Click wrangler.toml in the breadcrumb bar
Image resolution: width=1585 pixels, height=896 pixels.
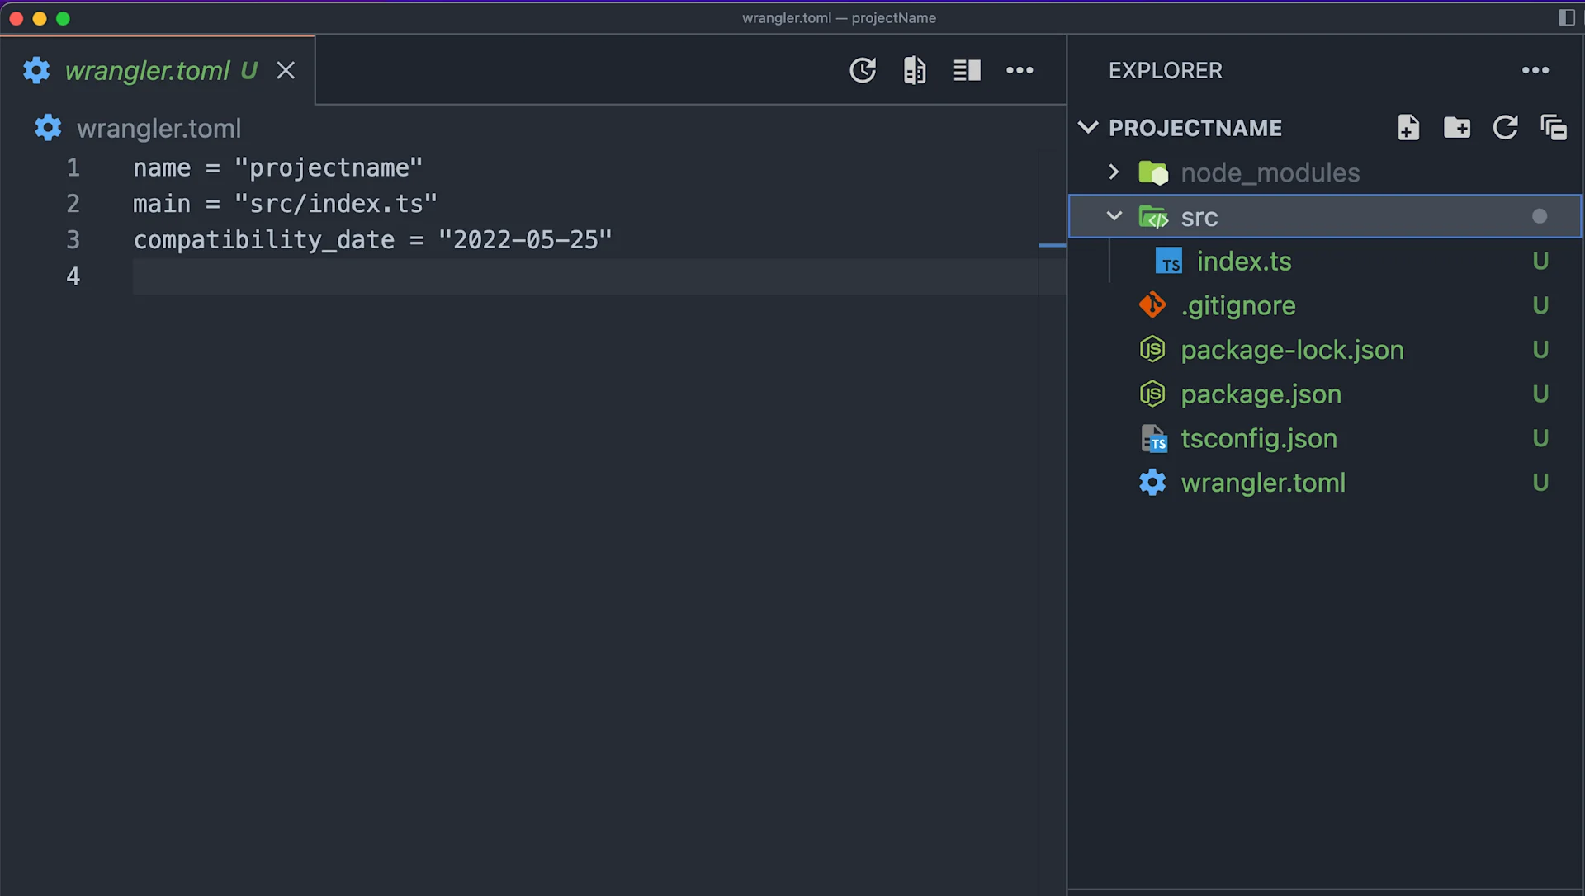pos(158,128)
